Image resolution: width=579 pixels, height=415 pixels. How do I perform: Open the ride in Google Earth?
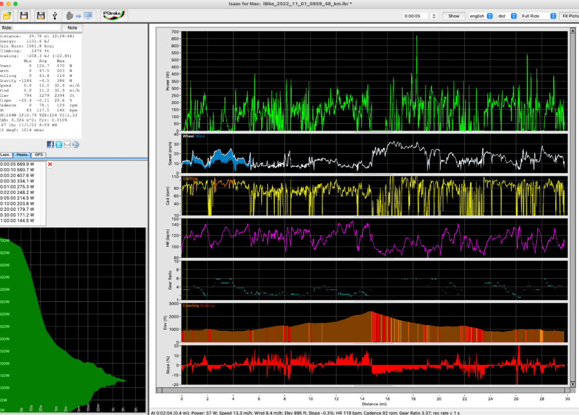coord(75,144)
